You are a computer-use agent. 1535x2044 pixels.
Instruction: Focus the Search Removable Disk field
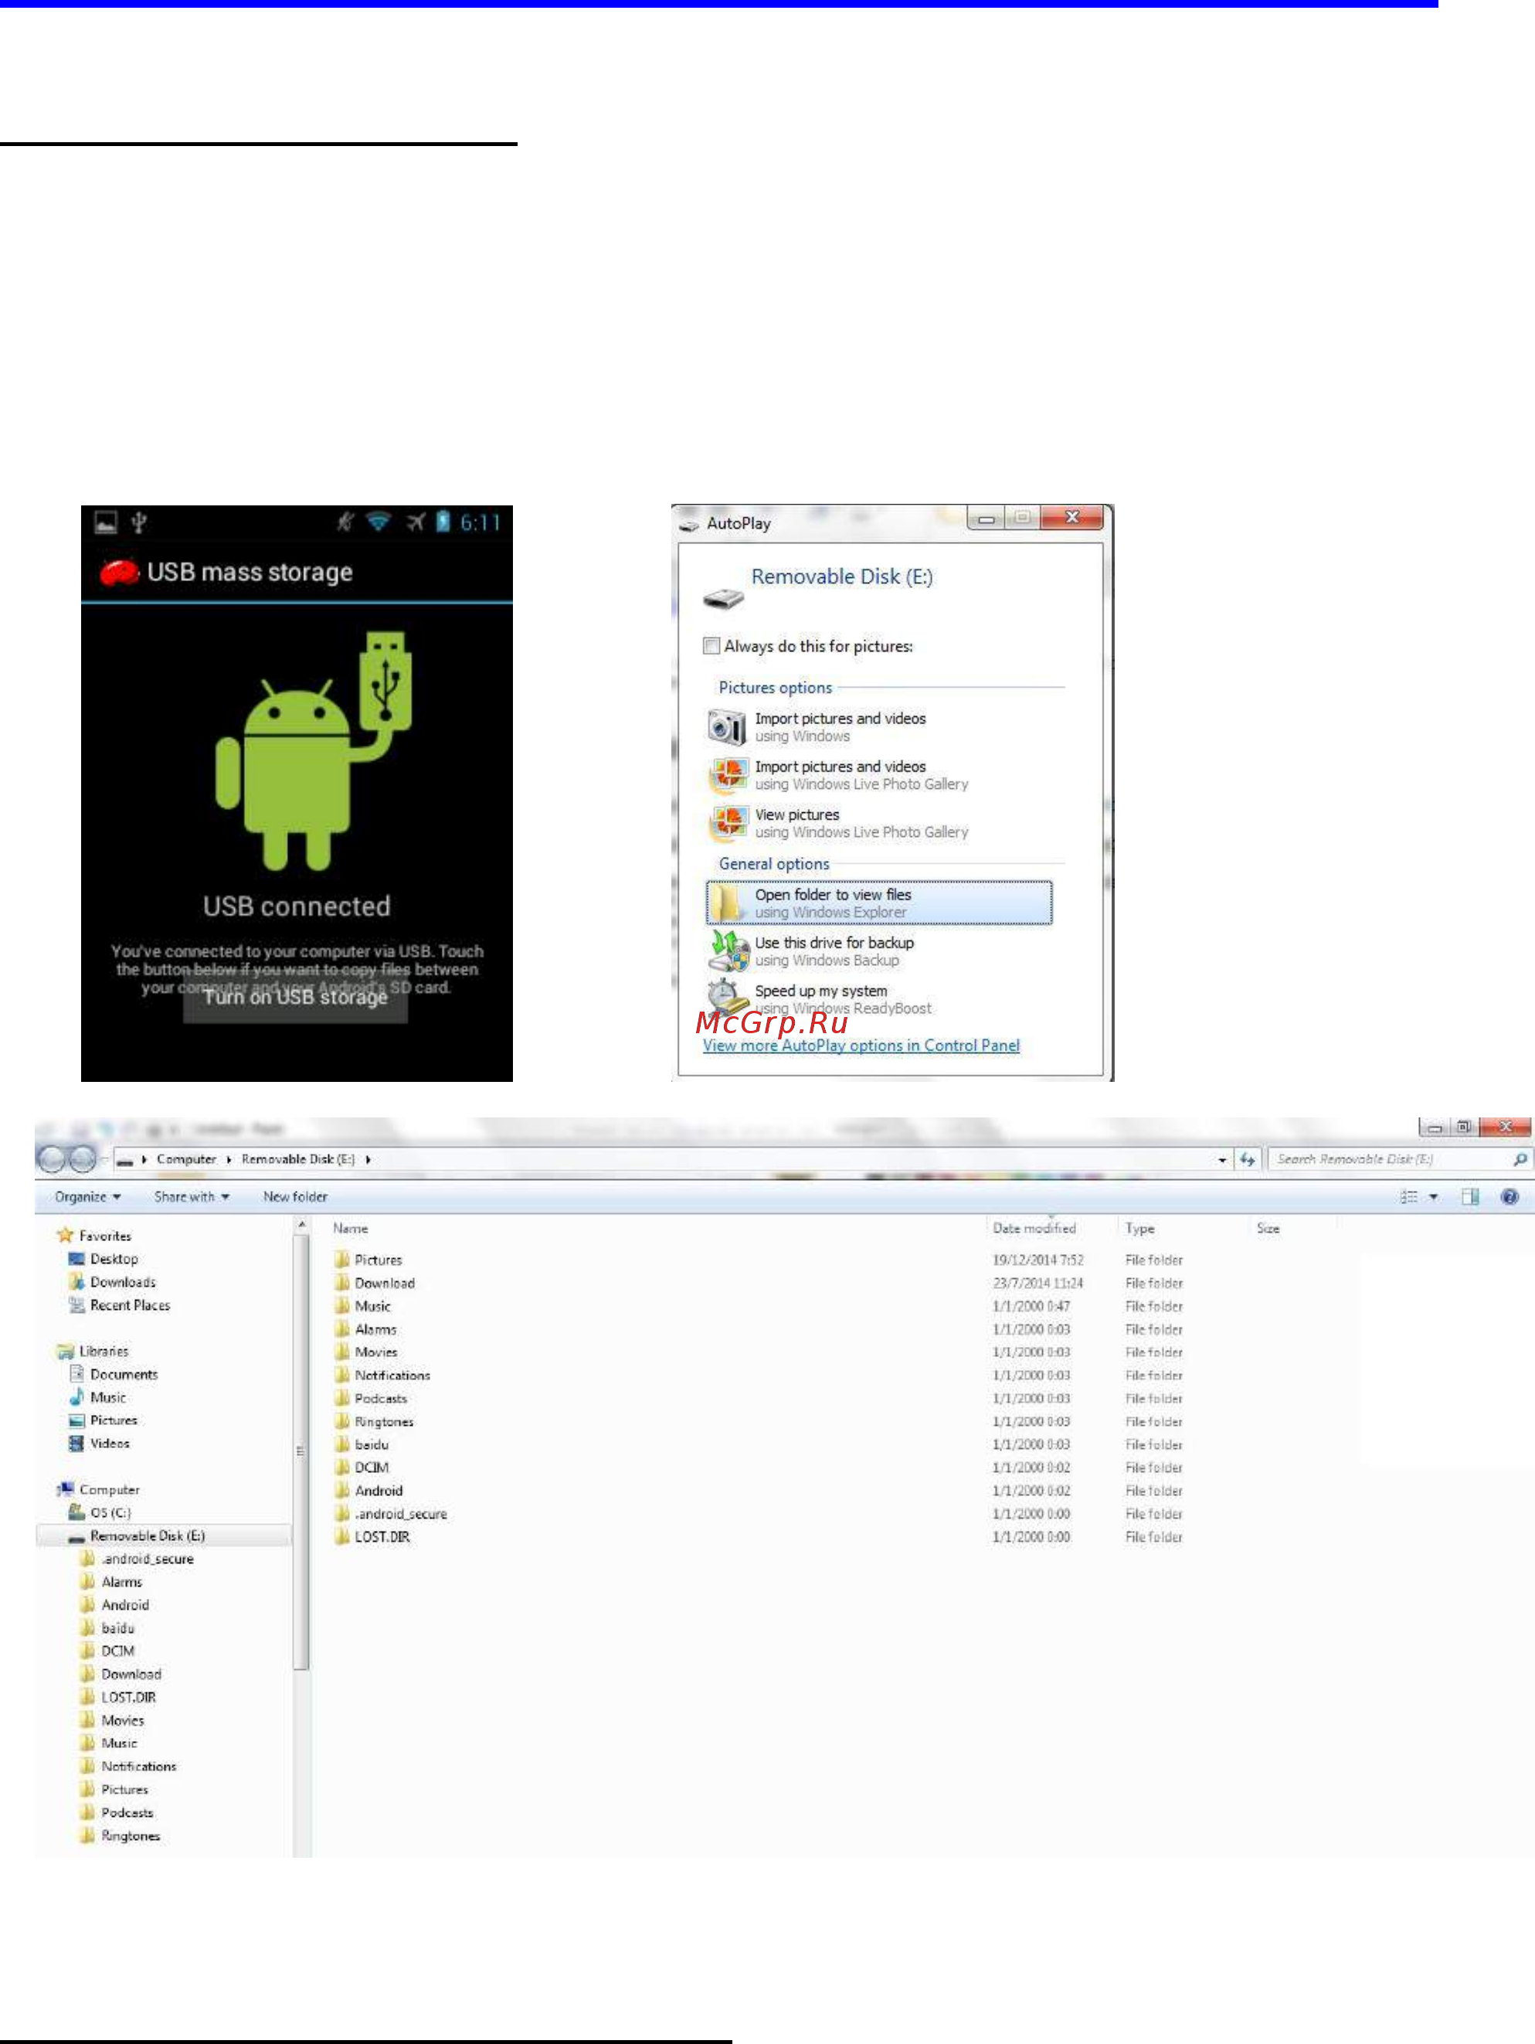(x=1390, y=1158)
